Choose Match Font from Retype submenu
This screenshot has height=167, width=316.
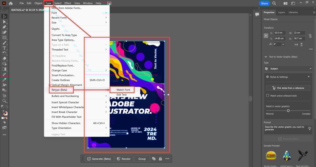click(123, 90)
